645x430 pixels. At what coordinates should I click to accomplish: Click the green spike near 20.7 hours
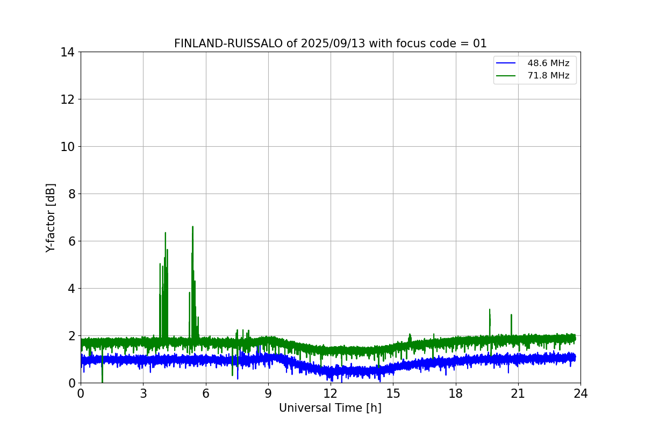click(511, 325)
